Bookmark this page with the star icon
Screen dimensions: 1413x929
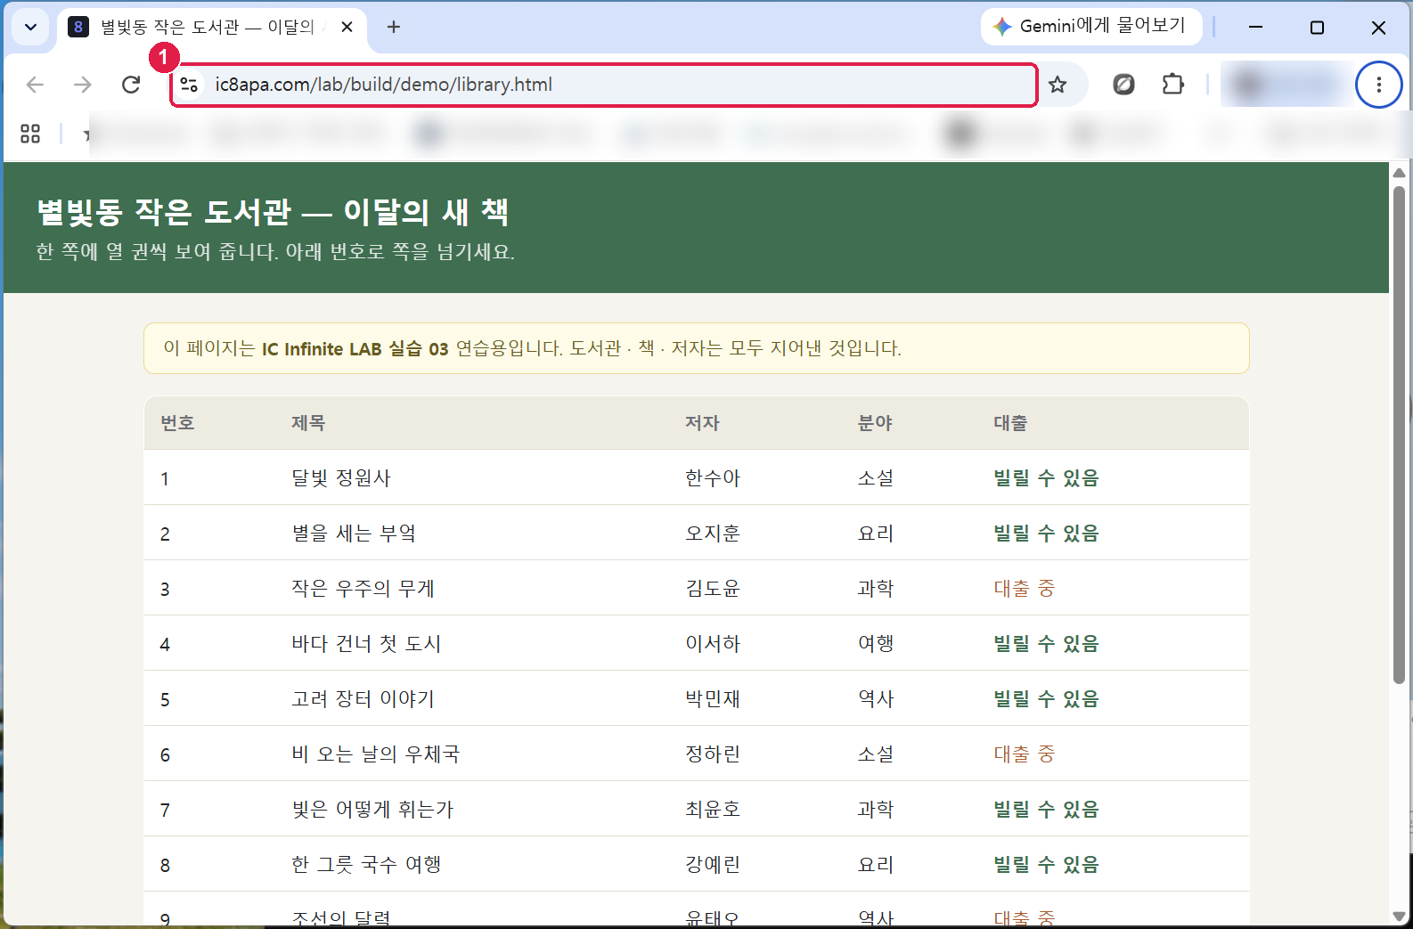pyautogui.click(x=1058, y=85)
